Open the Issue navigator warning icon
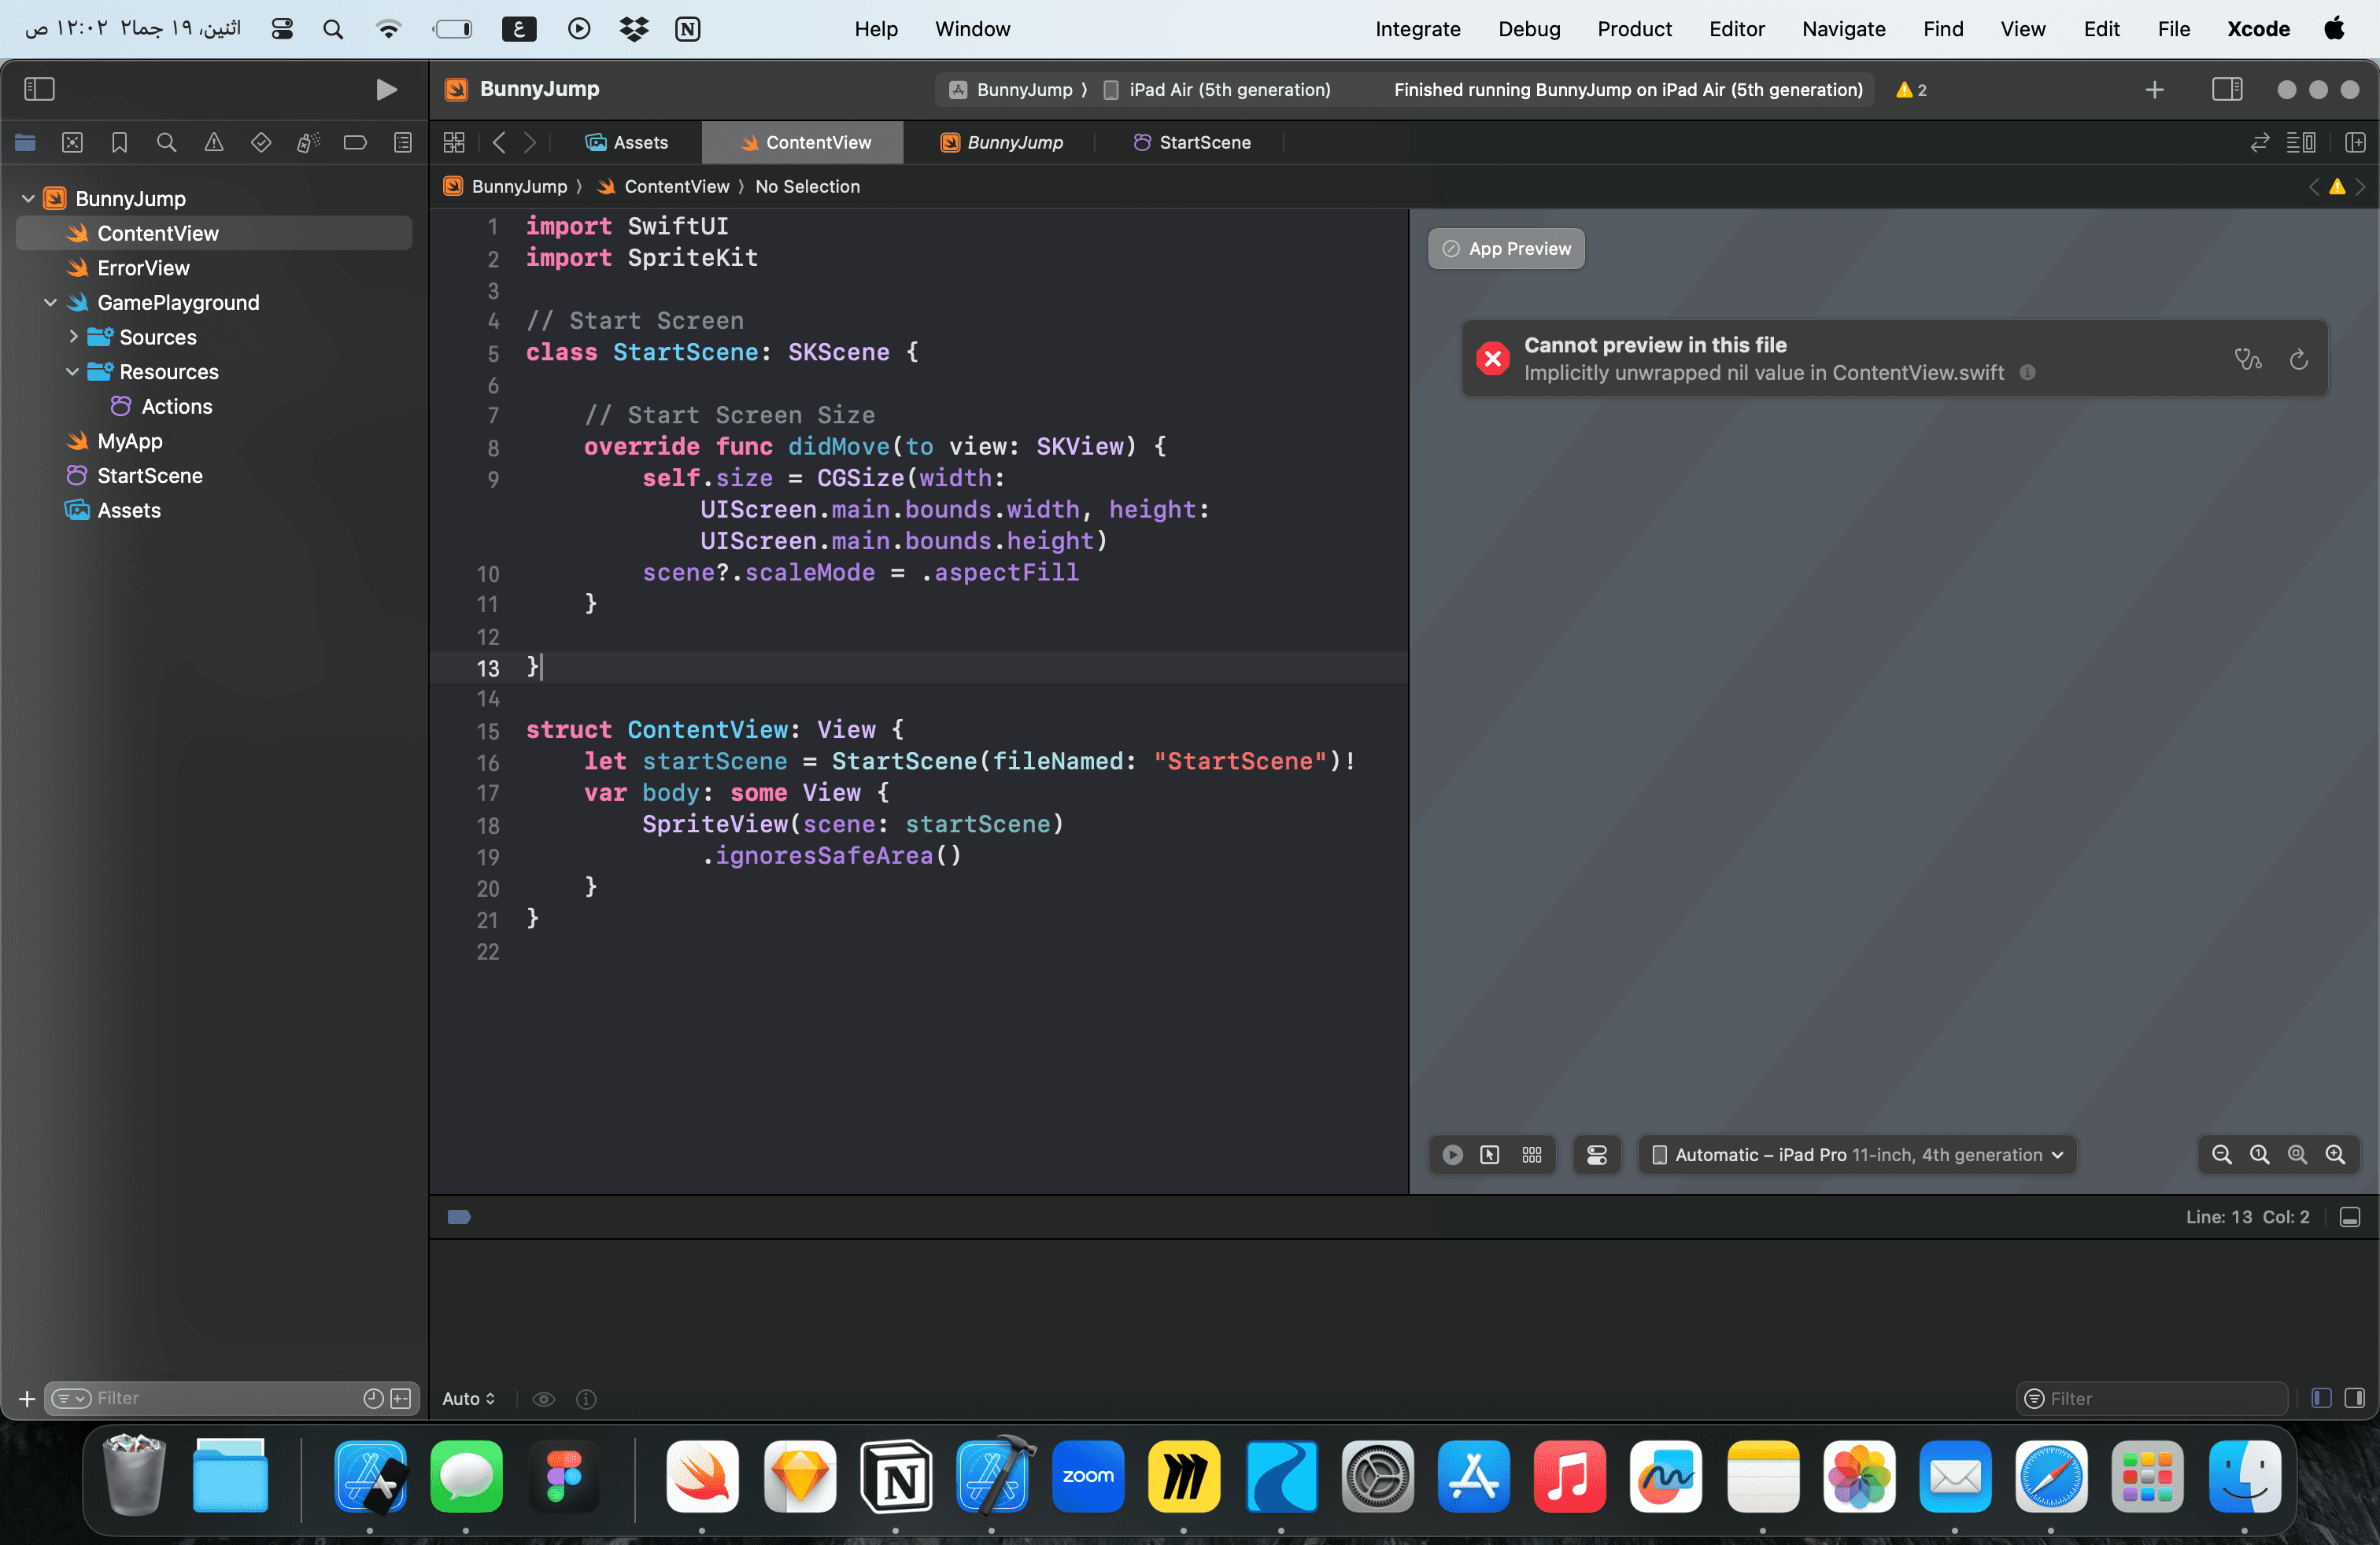Screen dimensions: 2380x1545 (x=214, y=143)
